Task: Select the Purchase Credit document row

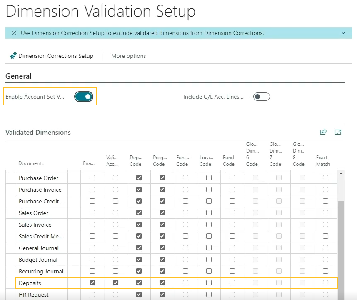Action: tap(42, 201)
